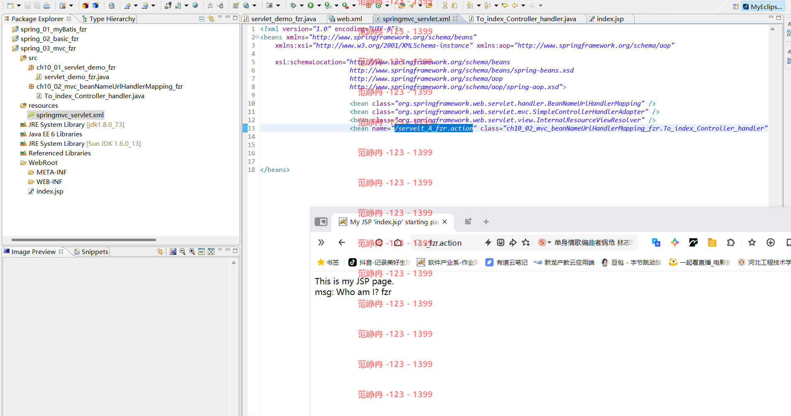791x416 pixels.
Task: Open the Debug button dropdown arrow
Action: click(x=302, y=5)
